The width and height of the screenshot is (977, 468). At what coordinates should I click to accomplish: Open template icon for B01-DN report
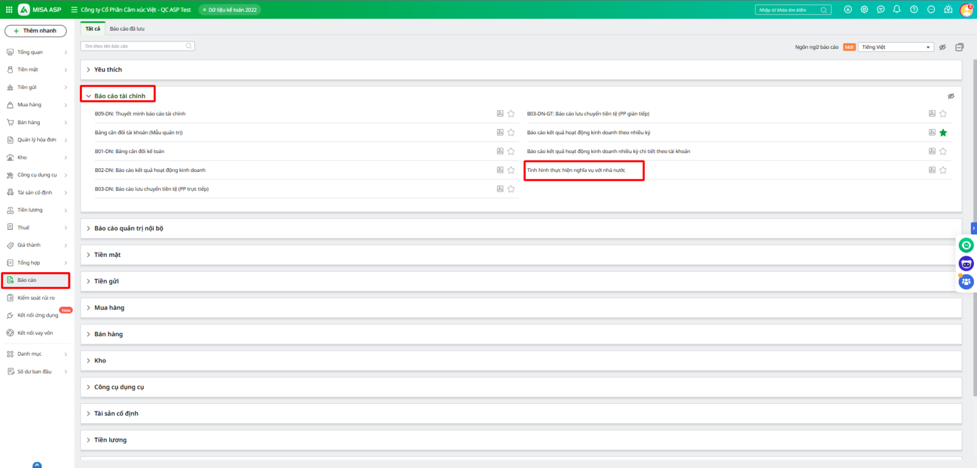coord(500,151)
